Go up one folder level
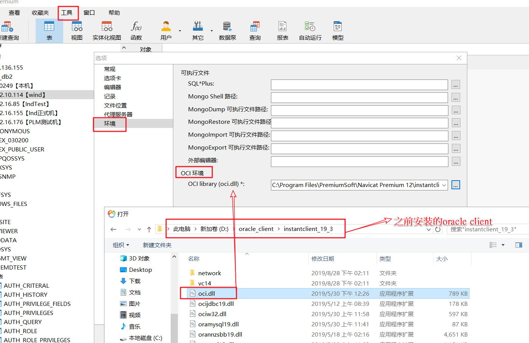Screen dimensions: 529x343 [149, 229]
